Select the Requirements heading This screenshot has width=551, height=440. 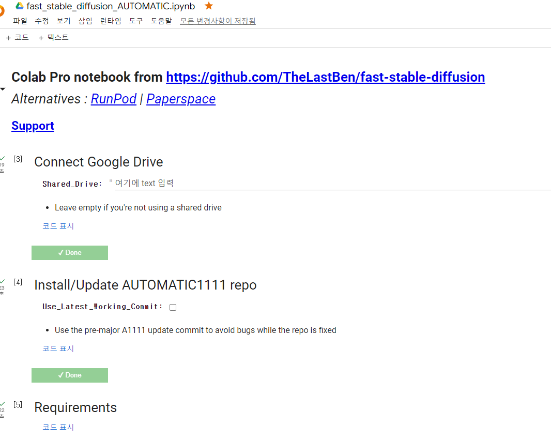[x=75, y=407]
